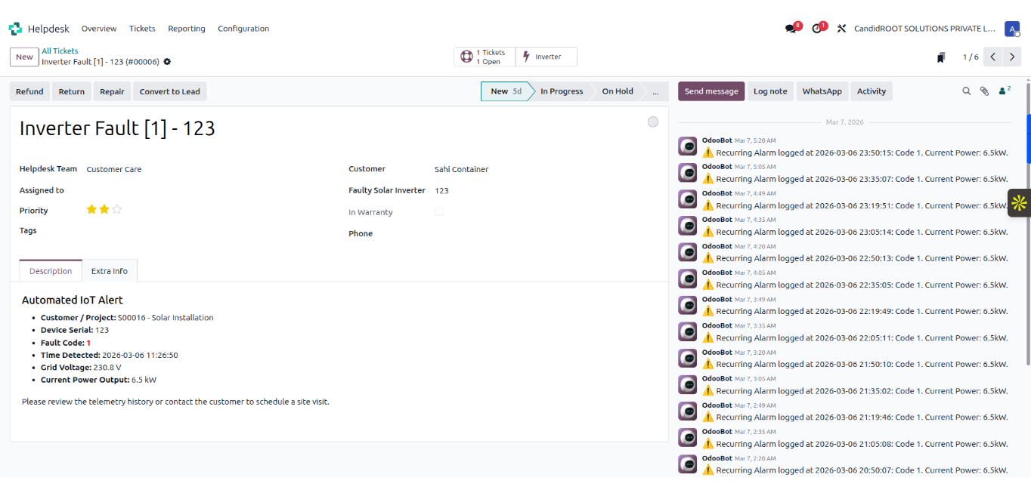1031x493 pixels.
Task: Click the red Fault Code value 1
Action: [x=88, y=343]
